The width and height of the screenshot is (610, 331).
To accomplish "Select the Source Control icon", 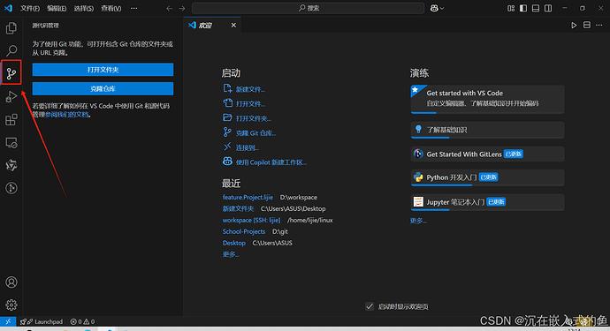I will (11, 72).
